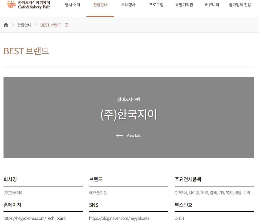Open 참가업체 전용 menu
Viewport: 259px width, 223px height.
[240, 5]
